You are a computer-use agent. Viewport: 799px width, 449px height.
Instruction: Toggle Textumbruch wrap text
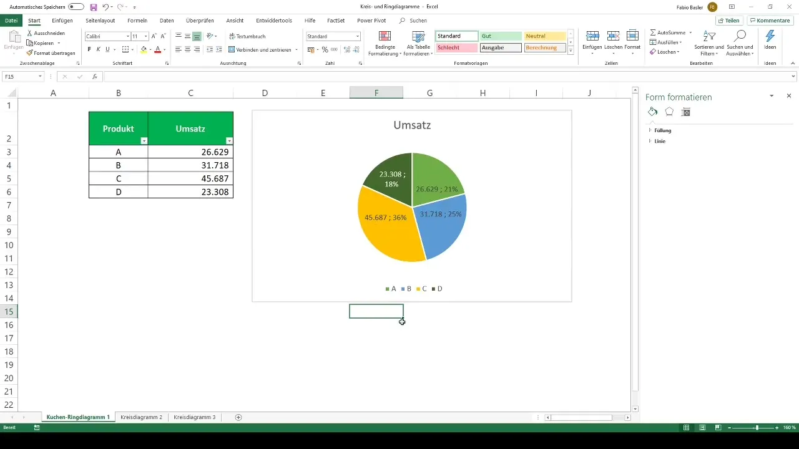coord(247,36)
